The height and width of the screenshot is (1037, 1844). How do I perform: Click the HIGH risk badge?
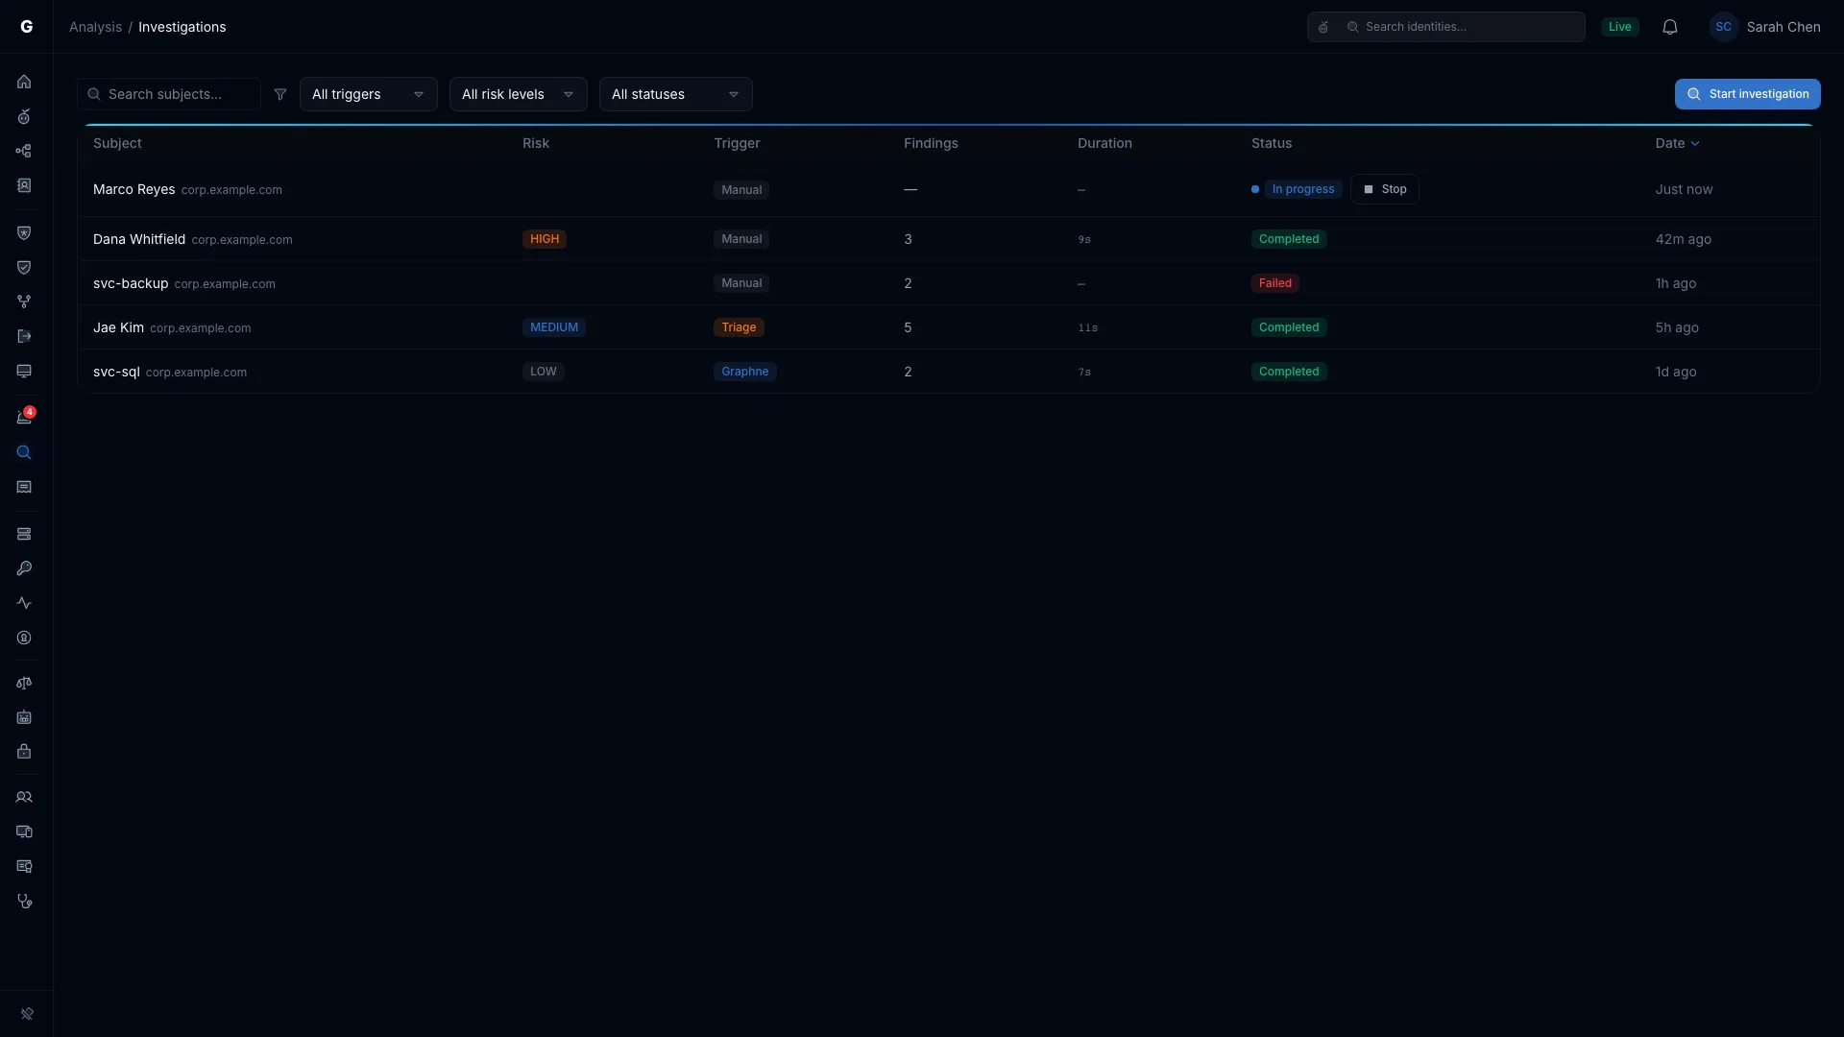click(x=545, y=239)
